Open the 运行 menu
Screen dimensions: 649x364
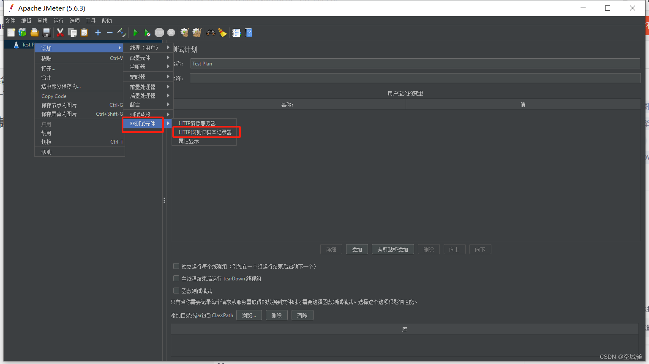tap(58, 21)
